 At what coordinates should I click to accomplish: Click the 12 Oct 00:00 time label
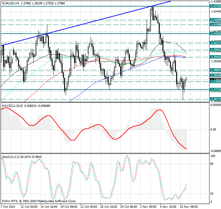[x=29, y=207]
